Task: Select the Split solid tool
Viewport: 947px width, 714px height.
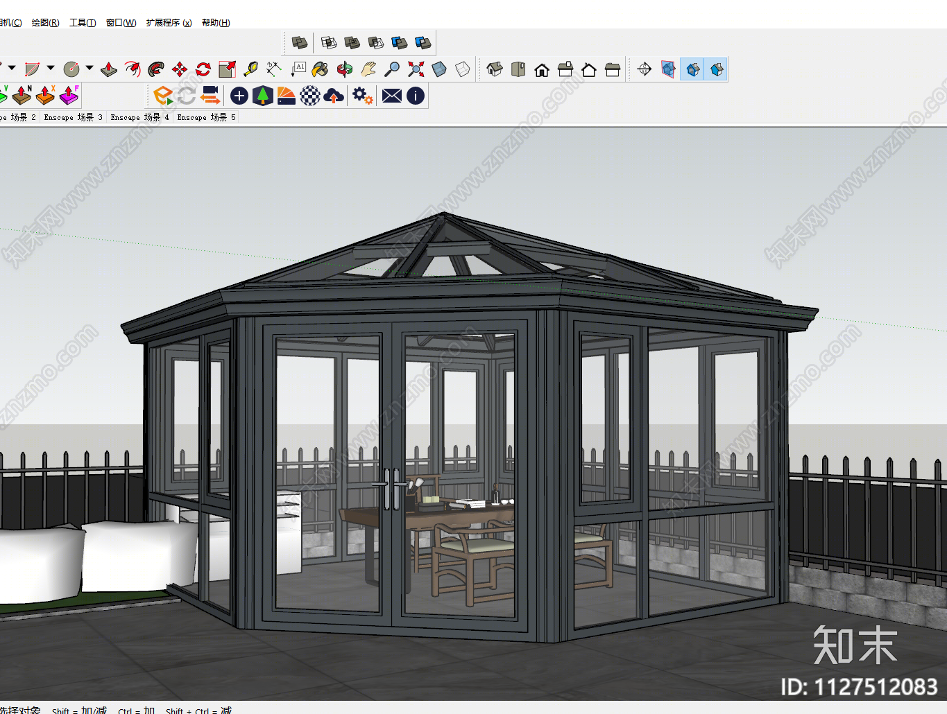Action: pos(423,43)
